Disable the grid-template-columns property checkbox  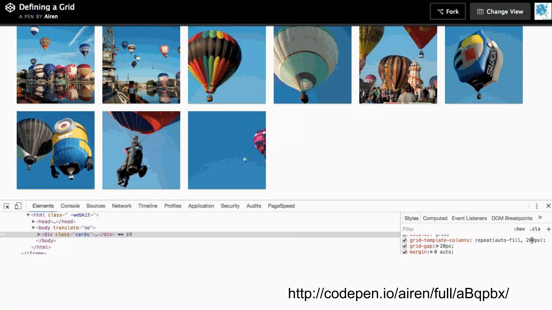click(404, 240)
